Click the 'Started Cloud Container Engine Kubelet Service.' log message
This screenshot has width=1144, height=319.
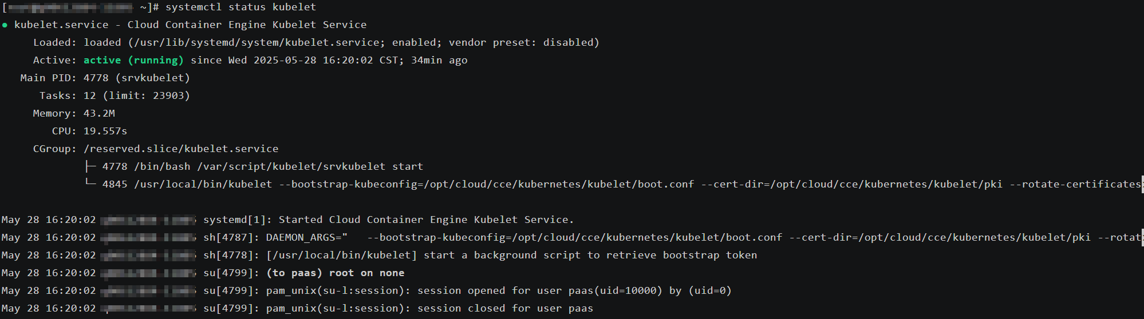(x=425, y=220)
